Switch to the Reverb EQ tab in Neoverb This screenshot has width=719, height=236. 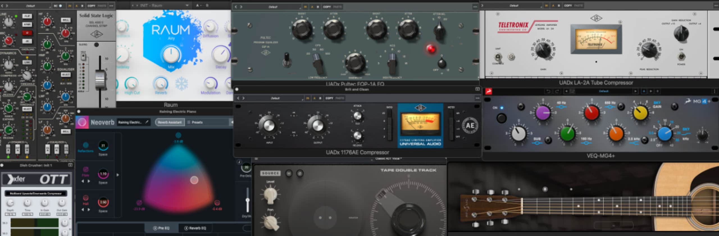tap(195, 228)
